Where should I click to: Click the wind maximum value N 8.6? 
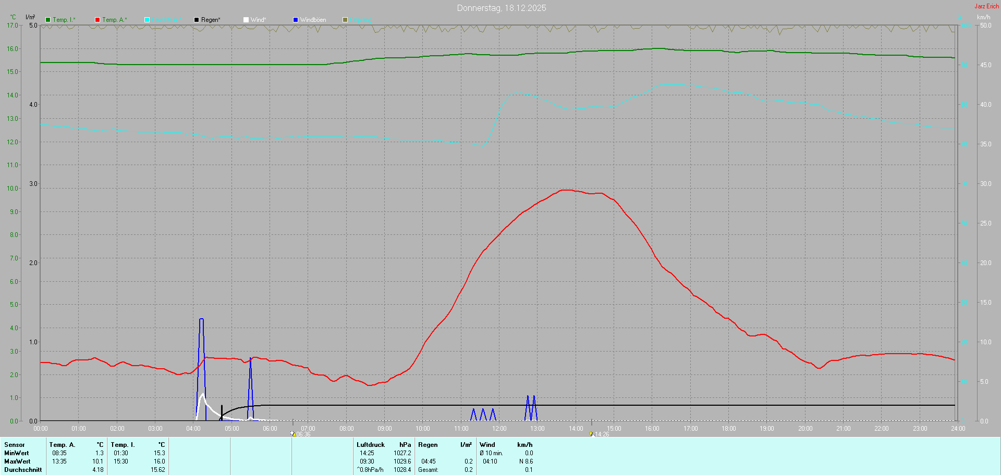pyautogui.click(x=526, y=461)
